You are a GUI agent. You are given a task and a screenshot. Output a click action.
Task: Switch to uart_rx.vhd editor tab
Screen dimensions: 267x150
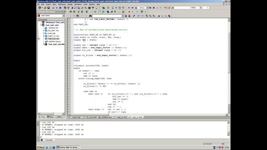click(x=136, y=117)
